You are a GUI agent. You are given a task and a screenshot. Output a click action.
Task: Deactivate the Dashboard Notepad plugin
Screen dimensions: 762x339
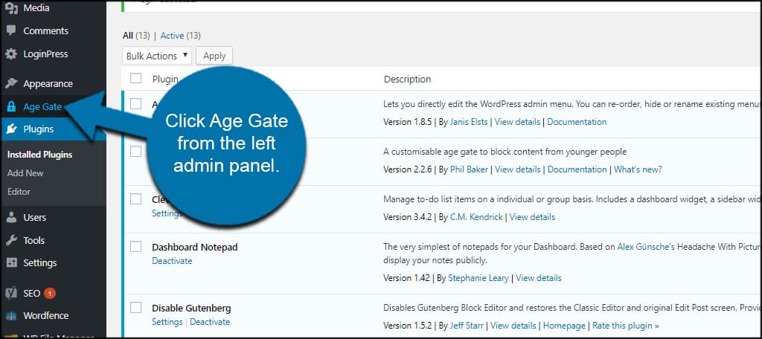(x=172, y=261)
